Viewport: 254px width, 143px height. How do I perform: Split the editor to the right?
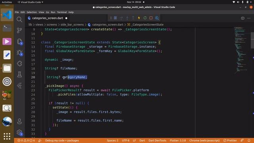tap(242, 18)
